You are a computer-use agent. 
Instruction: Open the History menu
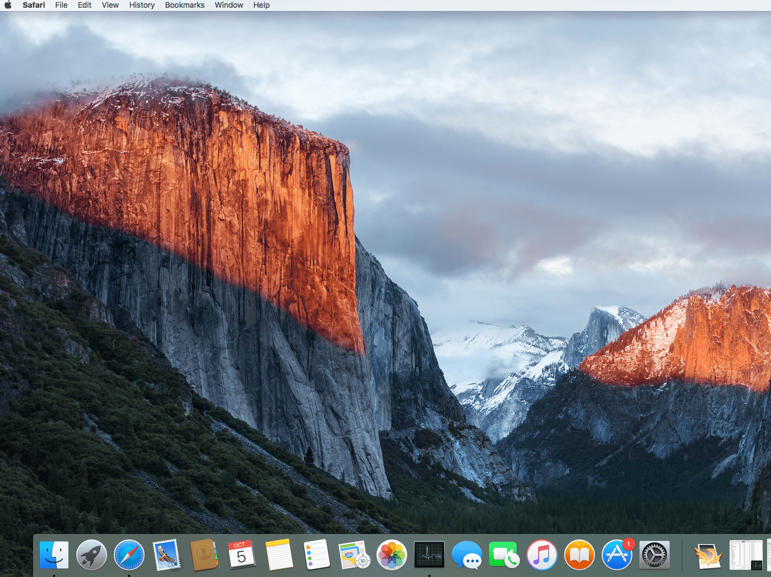click(141, 5)
